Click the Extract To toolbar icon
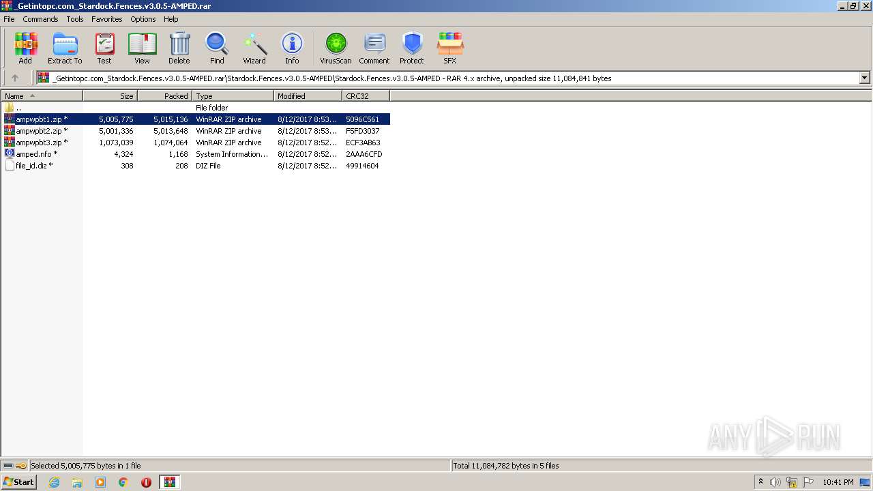This screenshot has width=873, height=491. [x=65, y=48]
